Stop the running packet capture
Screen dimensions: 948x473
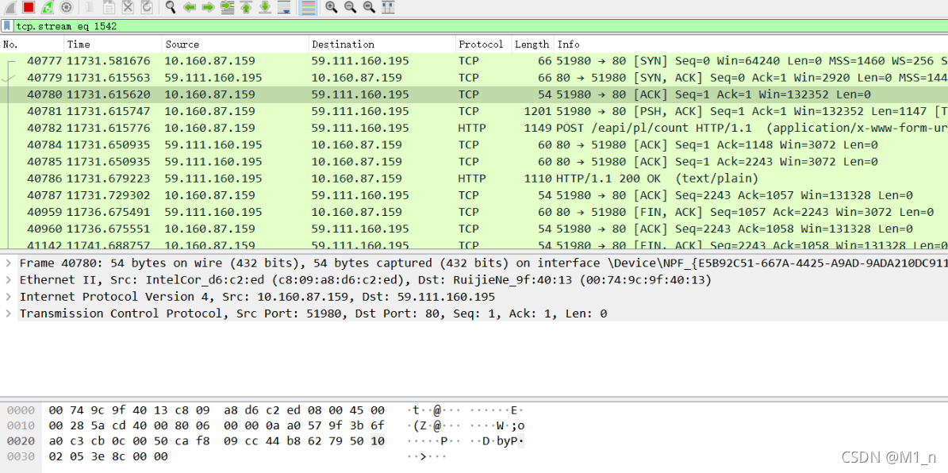(29, 7)
